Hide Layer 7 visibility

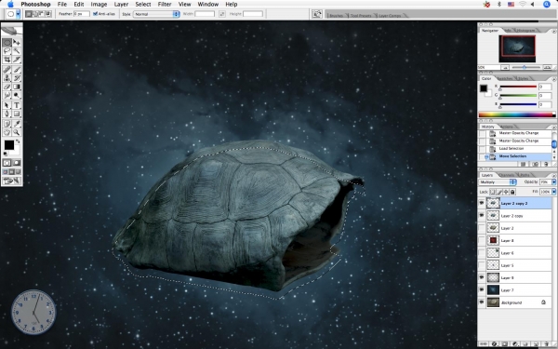pos(482,289)
